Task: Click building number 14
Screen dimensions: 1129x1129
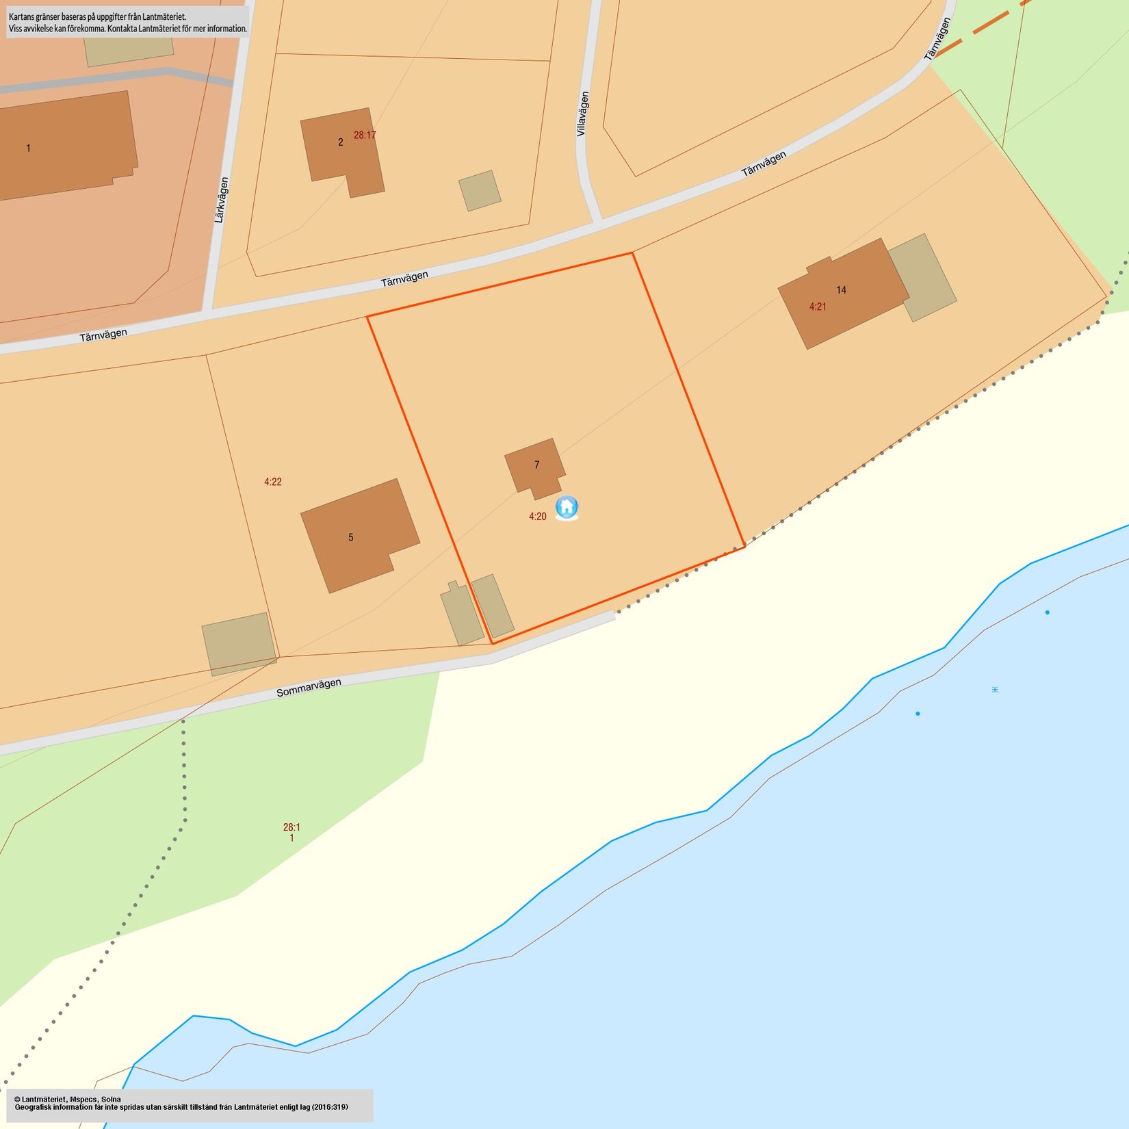Action: click(x=842, y=291)
